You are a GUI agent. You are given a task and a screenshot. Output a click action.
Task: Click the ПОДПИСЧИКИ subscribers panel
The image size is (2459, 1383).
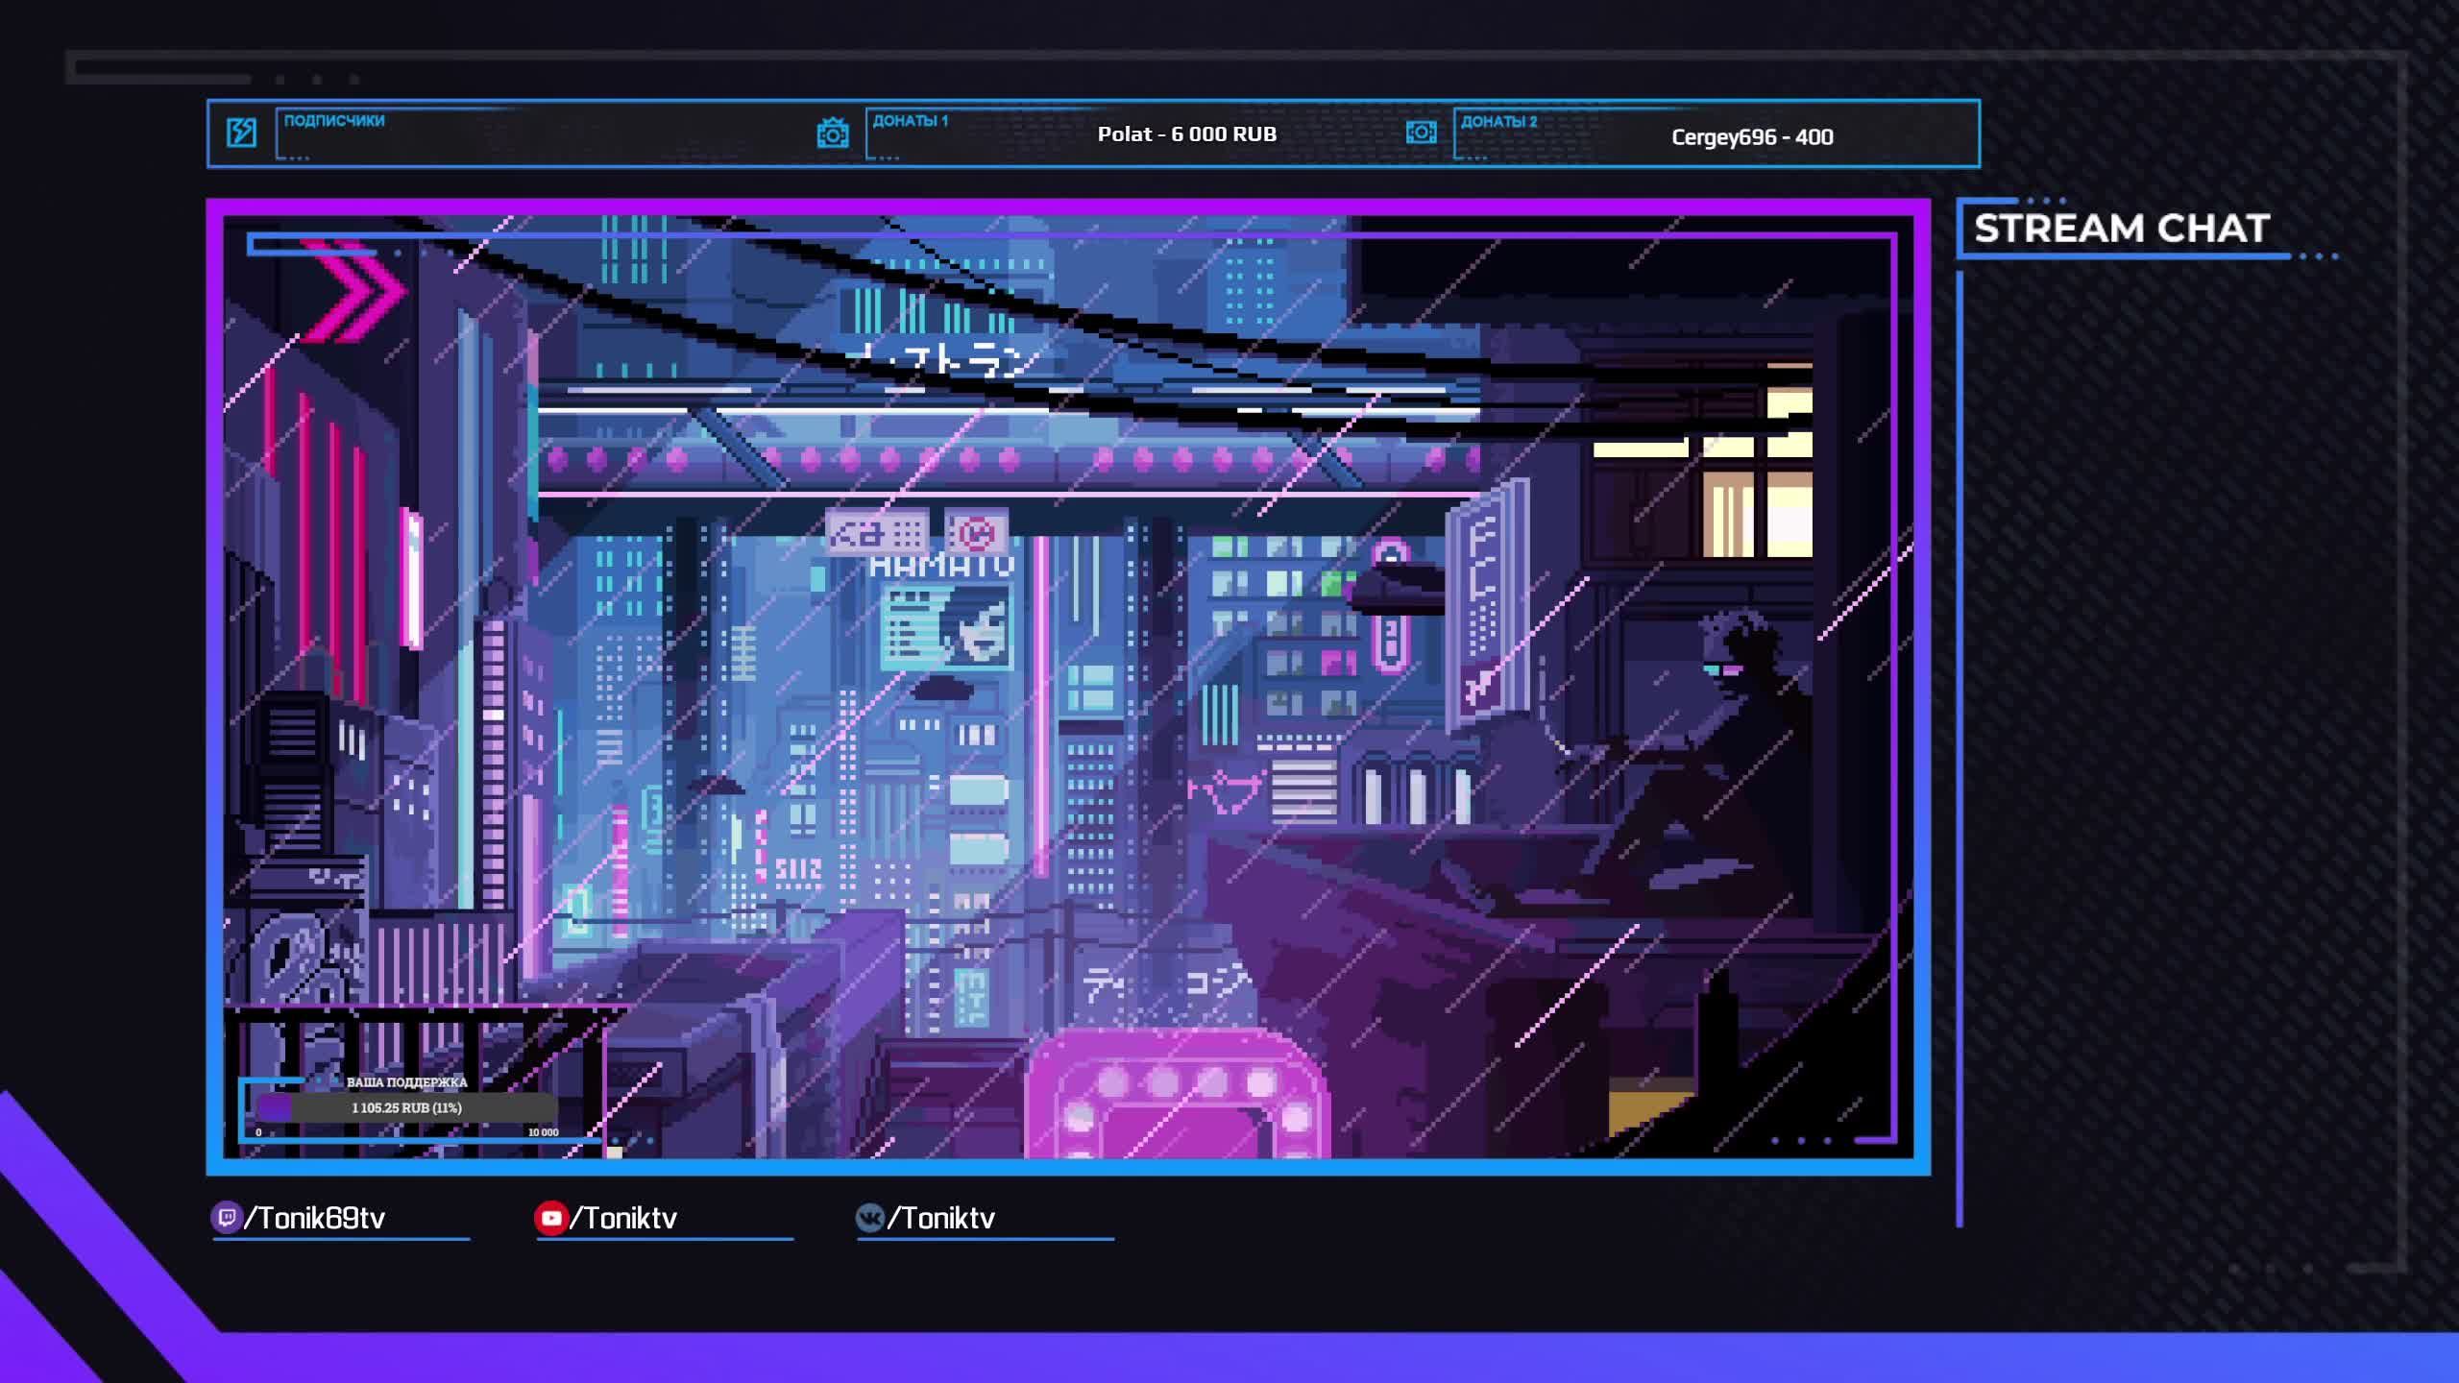point(538,134)
